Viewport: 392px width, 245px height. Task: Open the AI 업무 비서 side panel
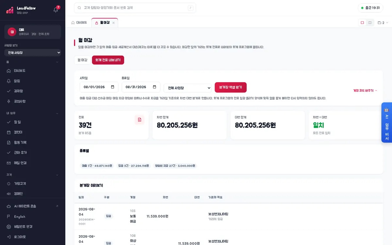[387, 122]
